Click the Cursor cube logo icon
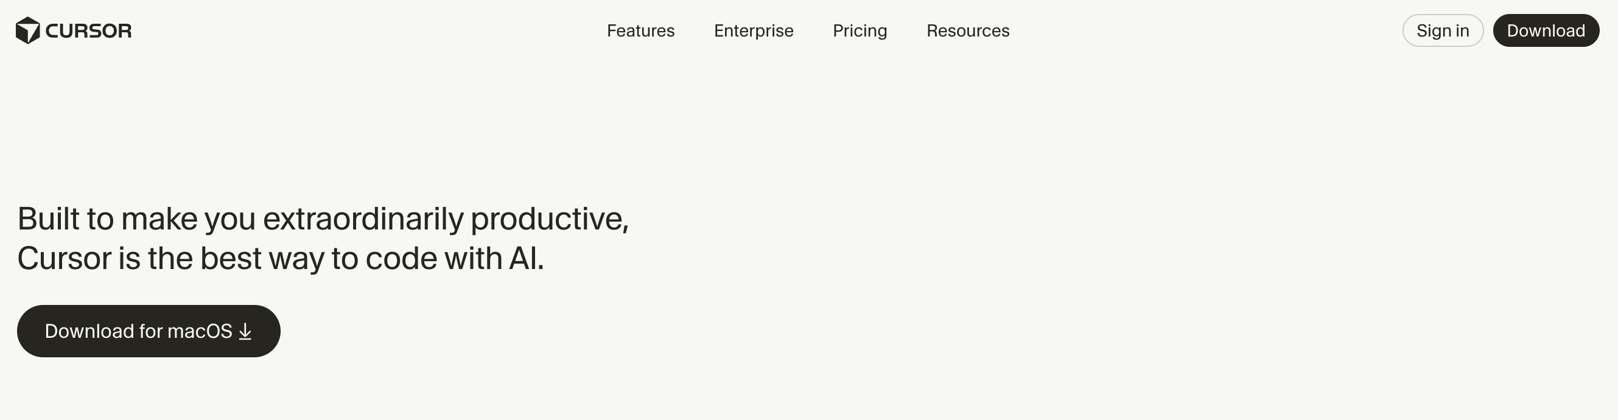Image resolution: width=1618 pixels, height=420 pixels. (27, 31)
